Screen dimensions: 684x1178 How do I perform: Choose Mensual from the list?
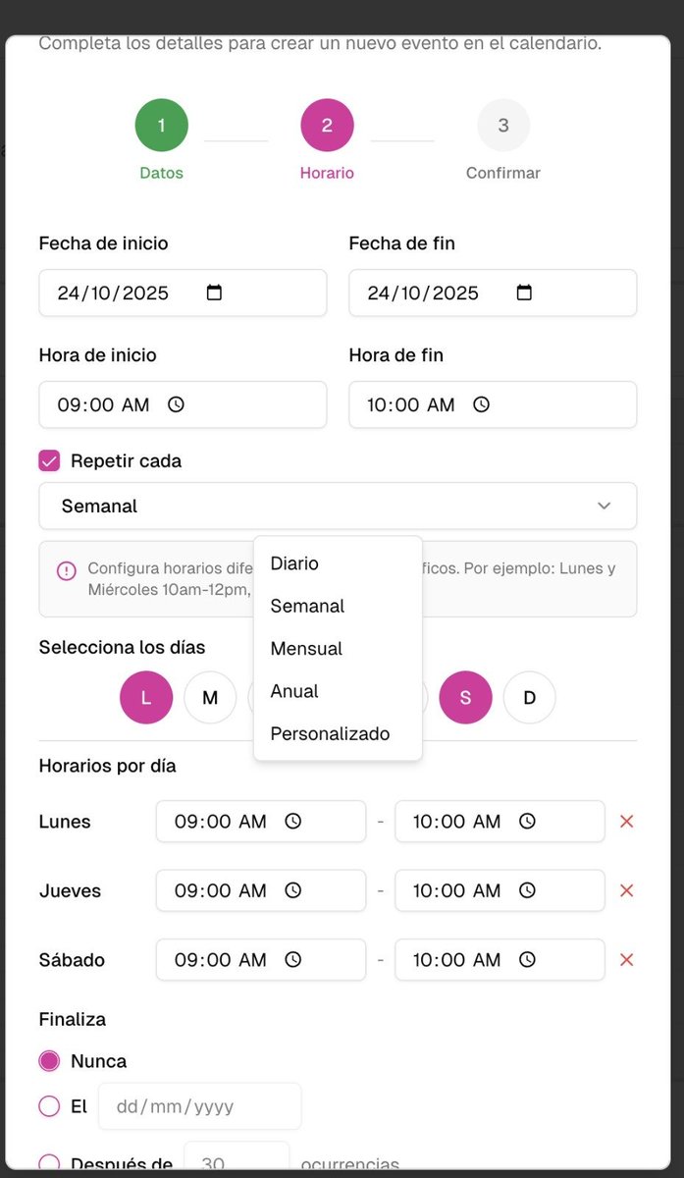[x=338, y=649]
